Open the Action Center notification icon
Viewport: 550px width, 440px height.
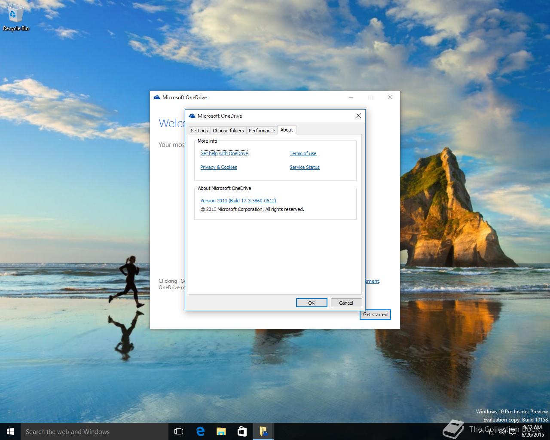(x=513, y=431)
